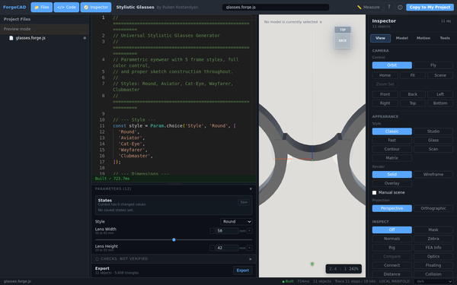Click the ForgeCAD logo link
Viewport: 457px width, 285px height.
[14, 8]
